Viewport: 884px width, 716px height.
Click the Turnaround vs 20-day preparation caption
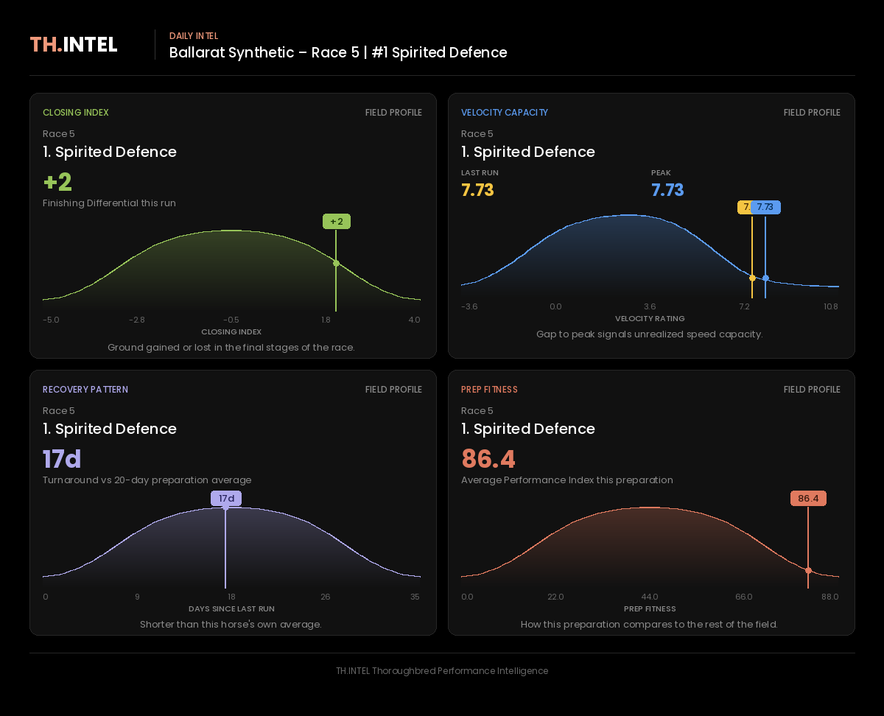click(x=147, y=480)
